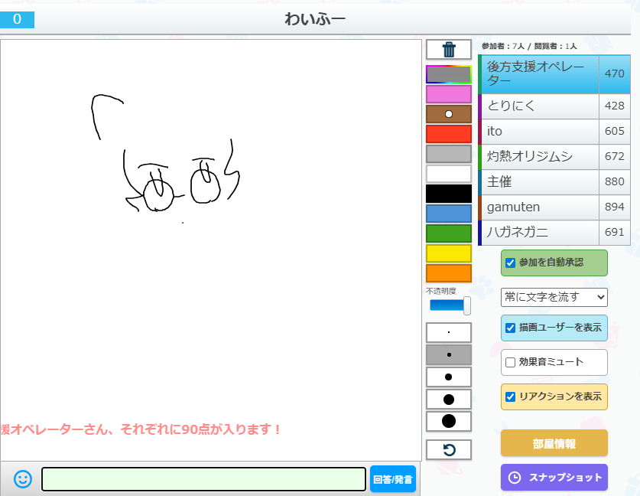
Task: Choose the medium brush size dot
Action: [449, 377]
